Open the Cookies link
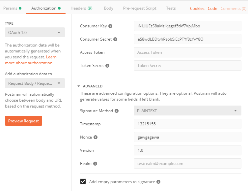The image size is (248, 191). (x=197, y=9)
